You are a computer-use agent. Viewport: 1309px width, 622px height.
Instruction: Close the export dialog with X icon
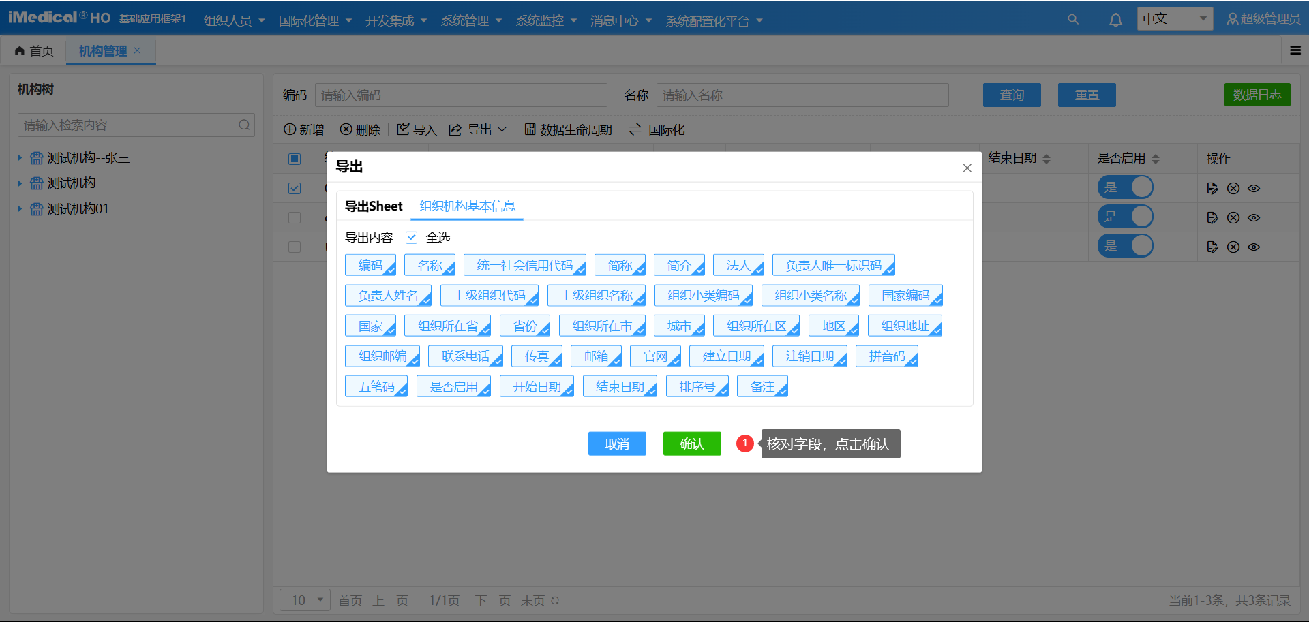point(967,168)
